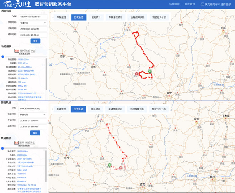Click green start marker on lower map
The image size is (235, 193).
click(110, 165)
